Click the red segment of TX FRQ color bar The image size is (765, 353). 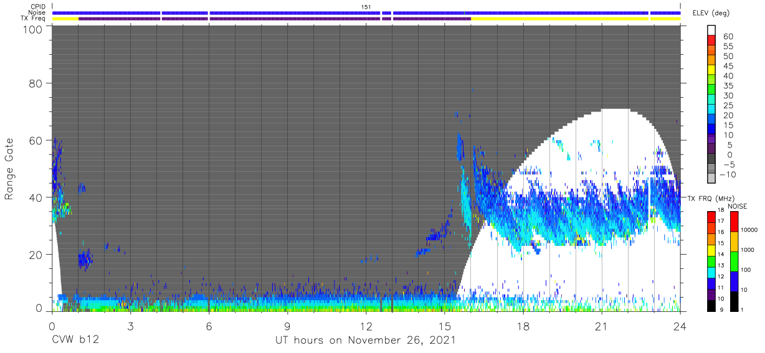(711, 217)
